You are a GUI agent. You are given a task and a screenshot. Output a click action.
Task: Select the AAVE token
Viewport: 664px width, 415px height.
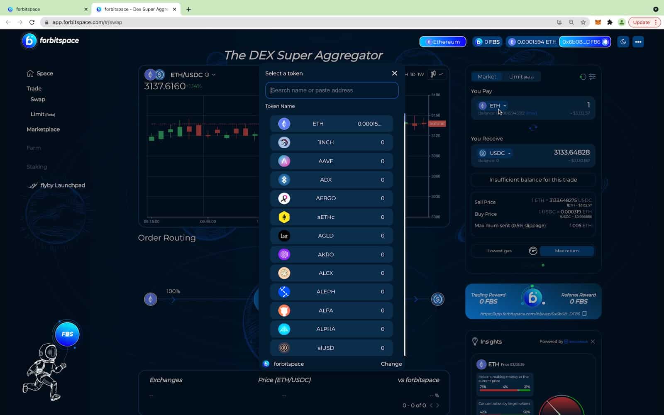(331, 161)
